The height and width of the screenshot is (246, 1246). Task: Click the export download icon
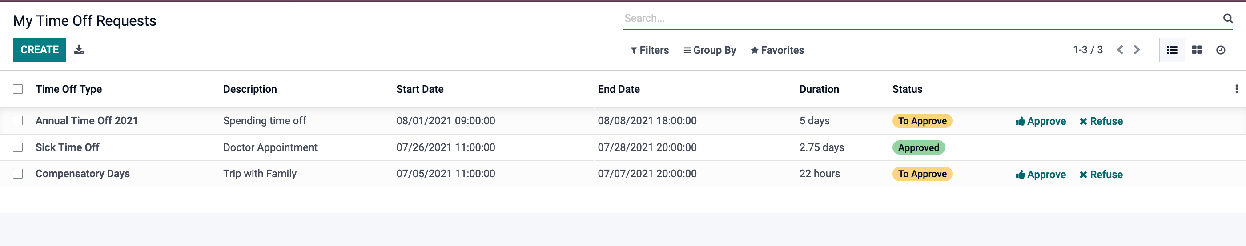[x=79, y=49]
